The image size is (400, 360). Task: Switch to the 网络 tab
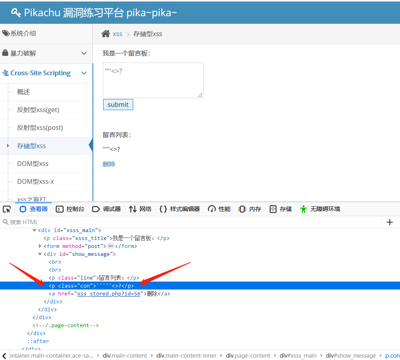(x=140, y=209)
